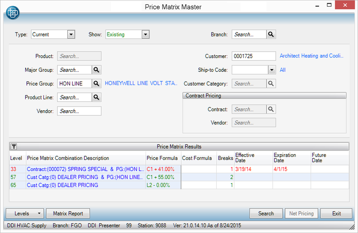Click expiration date 4/1/15
The image size is (358, 233).
[x=292, y=169]
